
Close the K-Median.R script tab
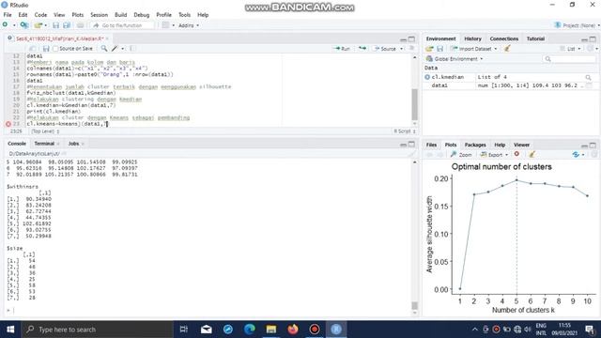pos(107,38)
